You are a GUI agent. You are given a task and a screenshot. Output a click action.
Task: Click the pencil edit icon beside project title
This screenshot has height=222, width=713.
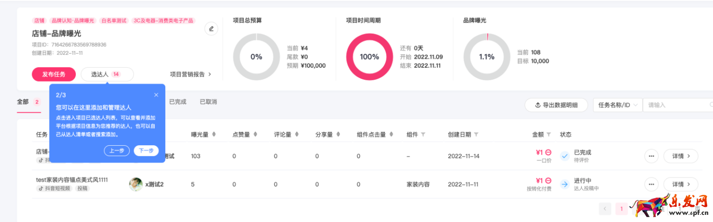211,29
